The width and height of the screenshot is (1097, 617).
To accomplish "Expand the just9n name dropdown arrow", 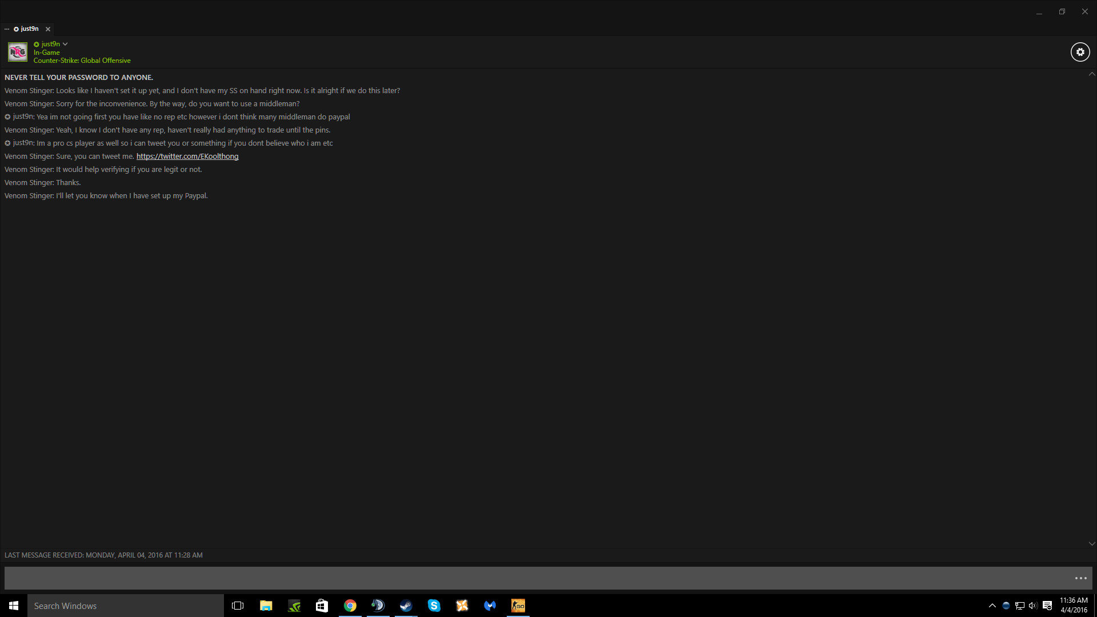I will pyautogui.click(x=65, y=44).
